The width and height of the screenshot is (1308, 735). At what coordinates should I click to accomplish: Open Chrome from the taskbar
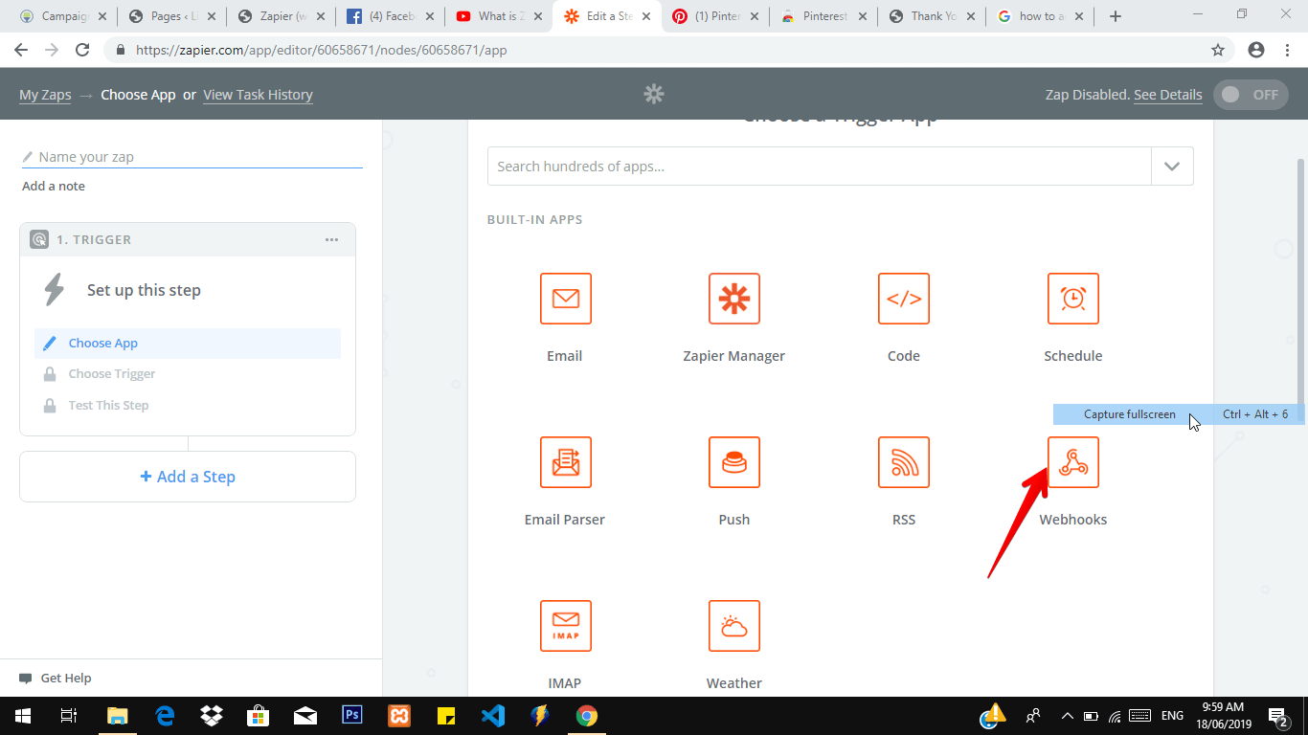(587, 716)
